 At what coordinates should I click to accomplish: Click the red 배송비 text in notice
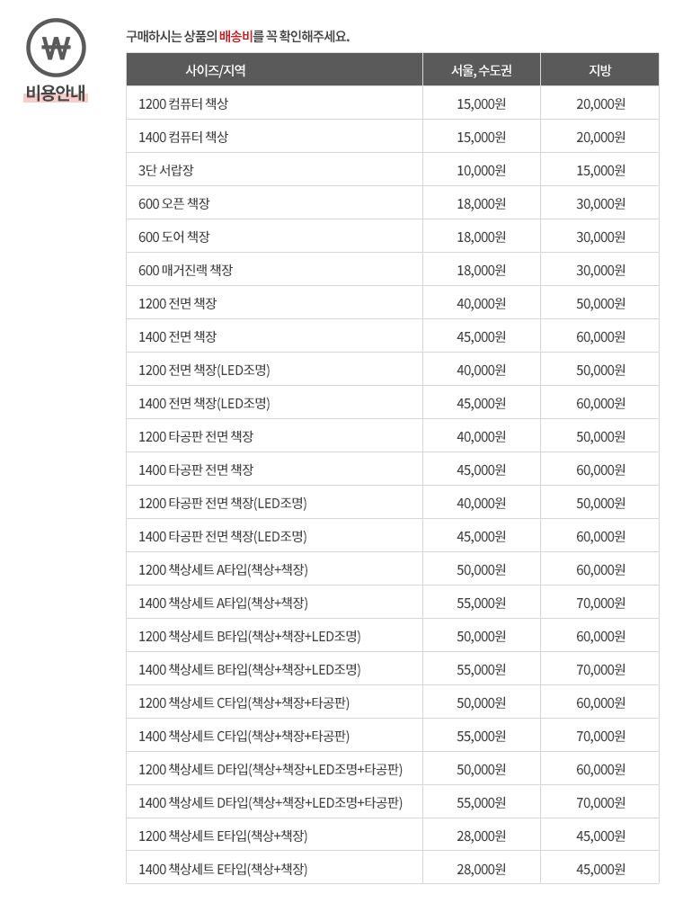[x=235, y=37]
